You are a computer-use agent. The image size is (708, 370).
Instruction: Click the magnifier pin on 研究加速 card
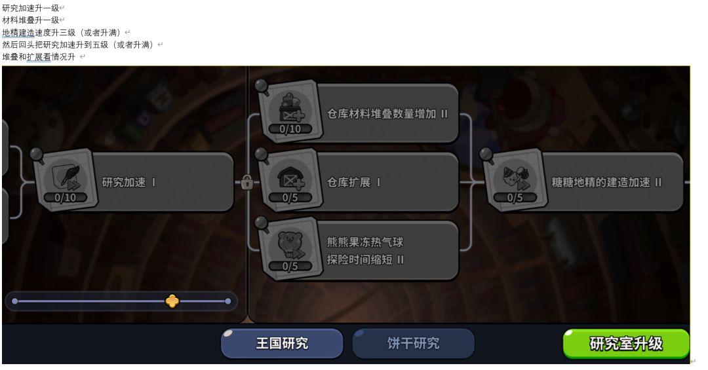click(x=37, y=155)
